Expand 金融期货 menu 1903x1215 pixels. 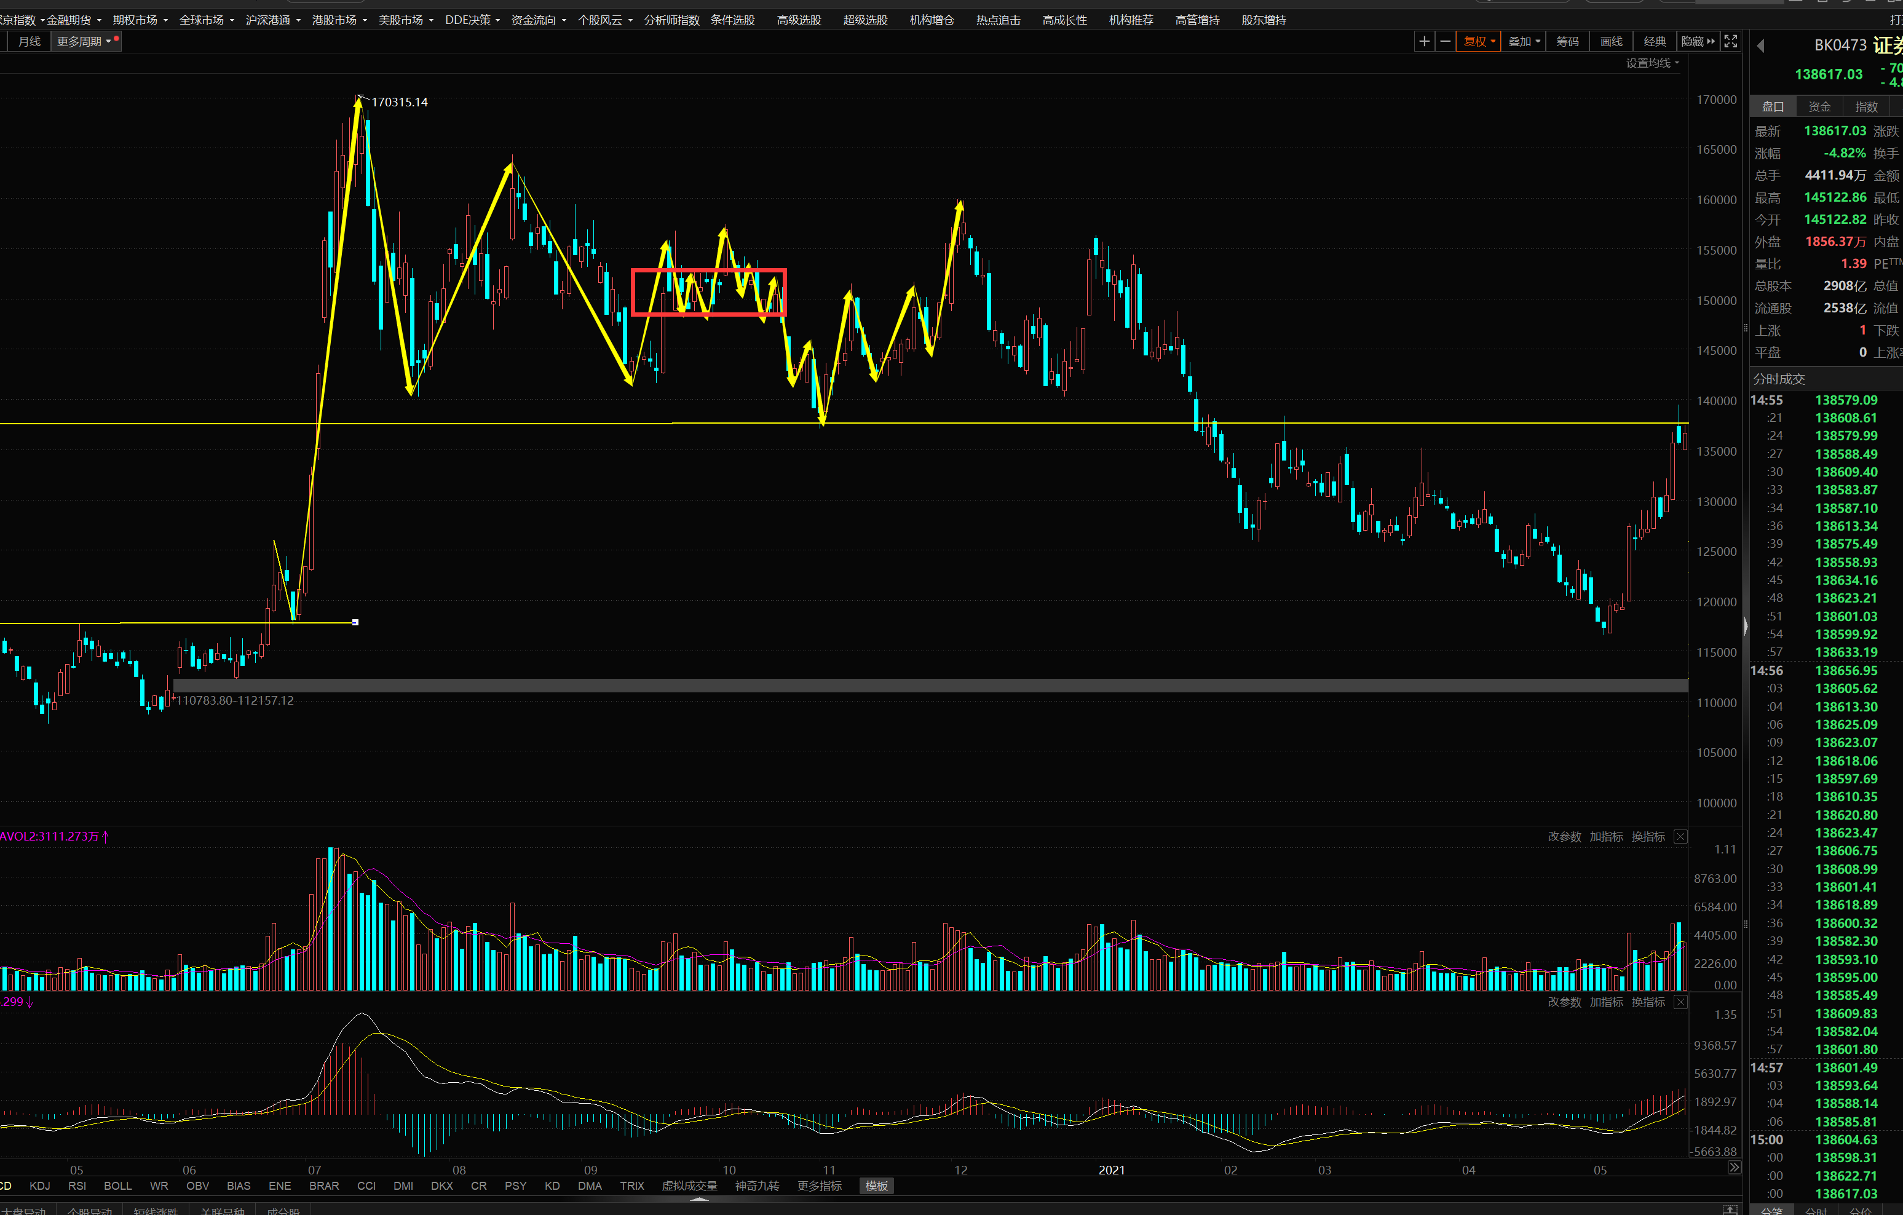click(x=74, y=20)
